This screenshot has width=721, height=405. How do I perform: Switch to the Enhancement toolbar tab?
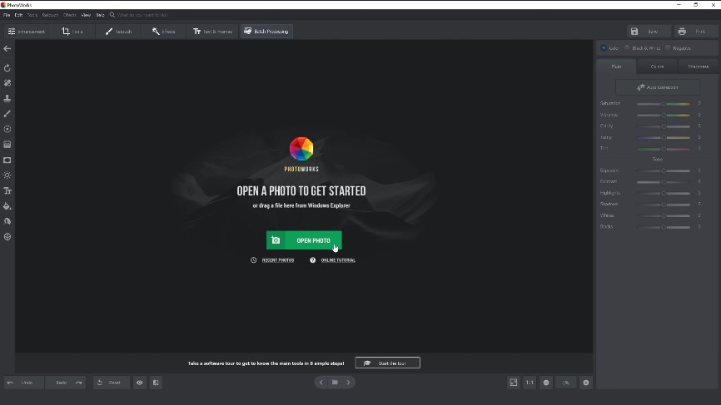(27, 32)
